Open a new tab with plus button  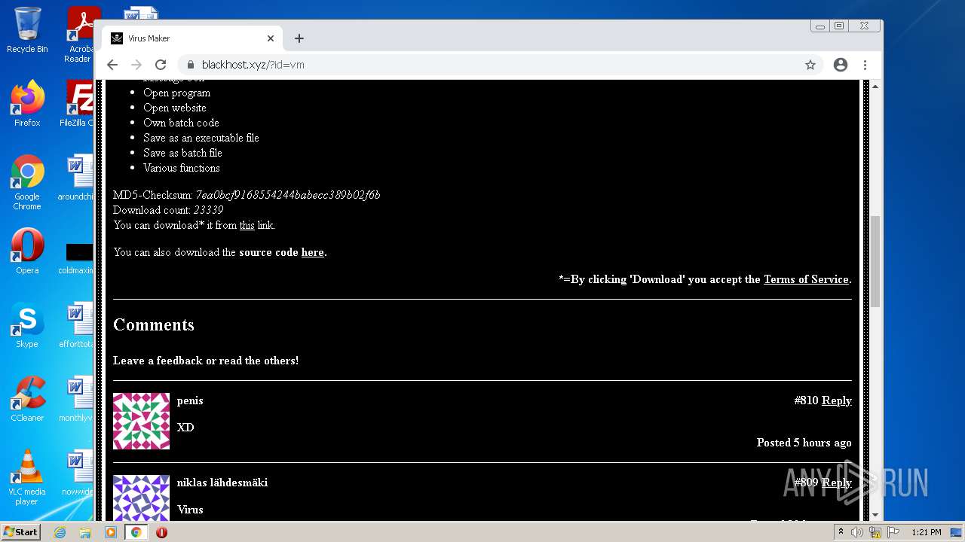click(299, 38)
